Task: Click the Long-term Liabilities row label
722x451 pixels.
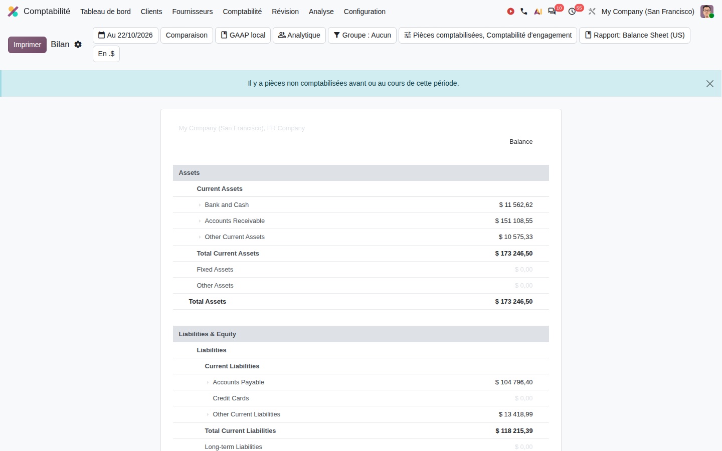Action: click(234, 447)
